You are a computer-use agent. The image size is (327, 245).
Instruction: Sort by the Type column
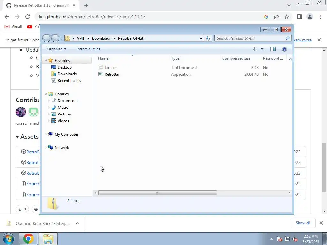click(x=194, y=58)
